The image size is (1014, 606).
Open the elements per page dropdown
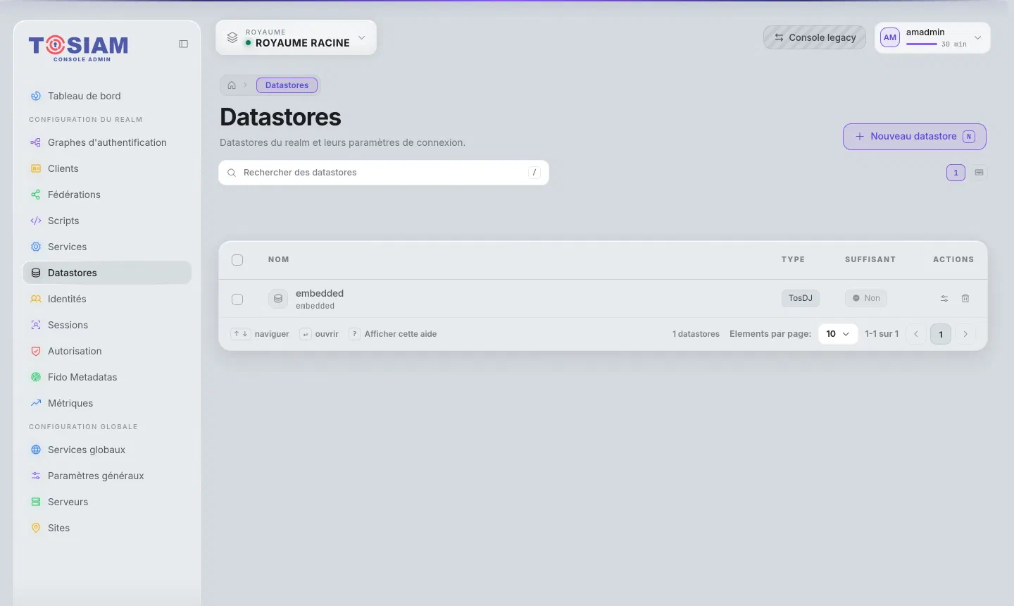[x=838, y=334]
